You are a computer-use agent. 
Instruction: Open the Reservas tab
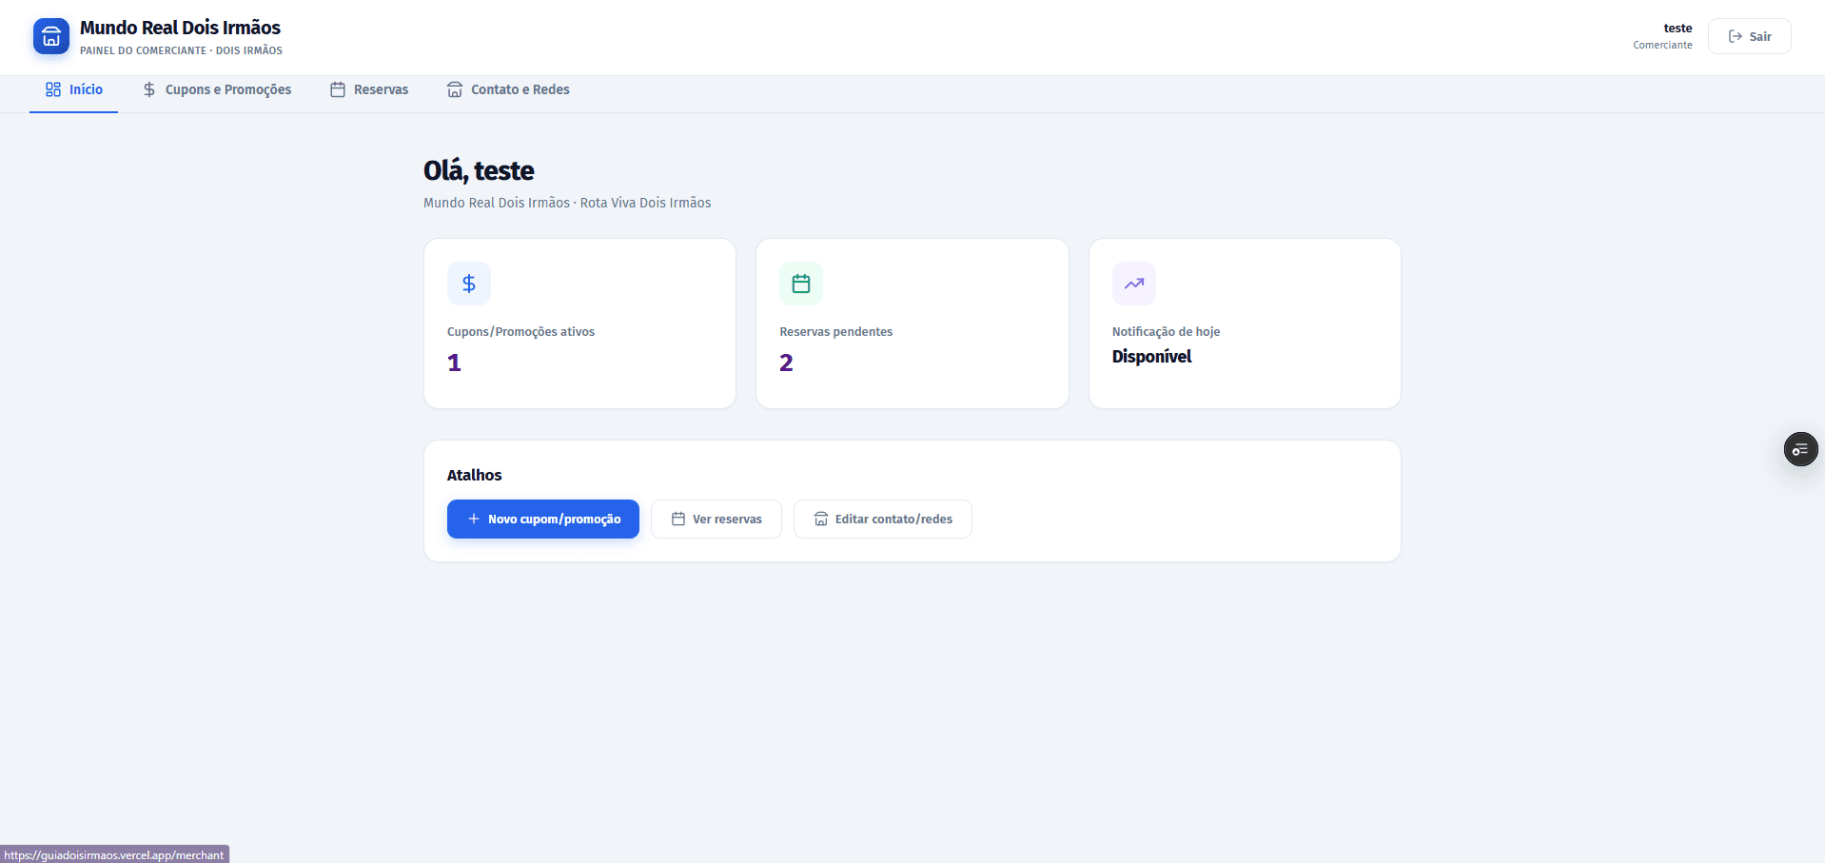[x=369, y=89]
